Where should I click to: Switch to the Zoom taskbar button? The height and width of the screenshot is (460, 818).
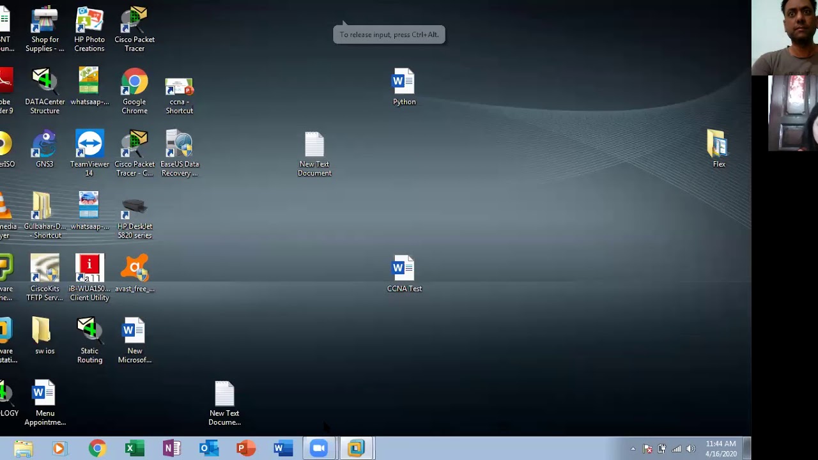[x=319, y=448]
